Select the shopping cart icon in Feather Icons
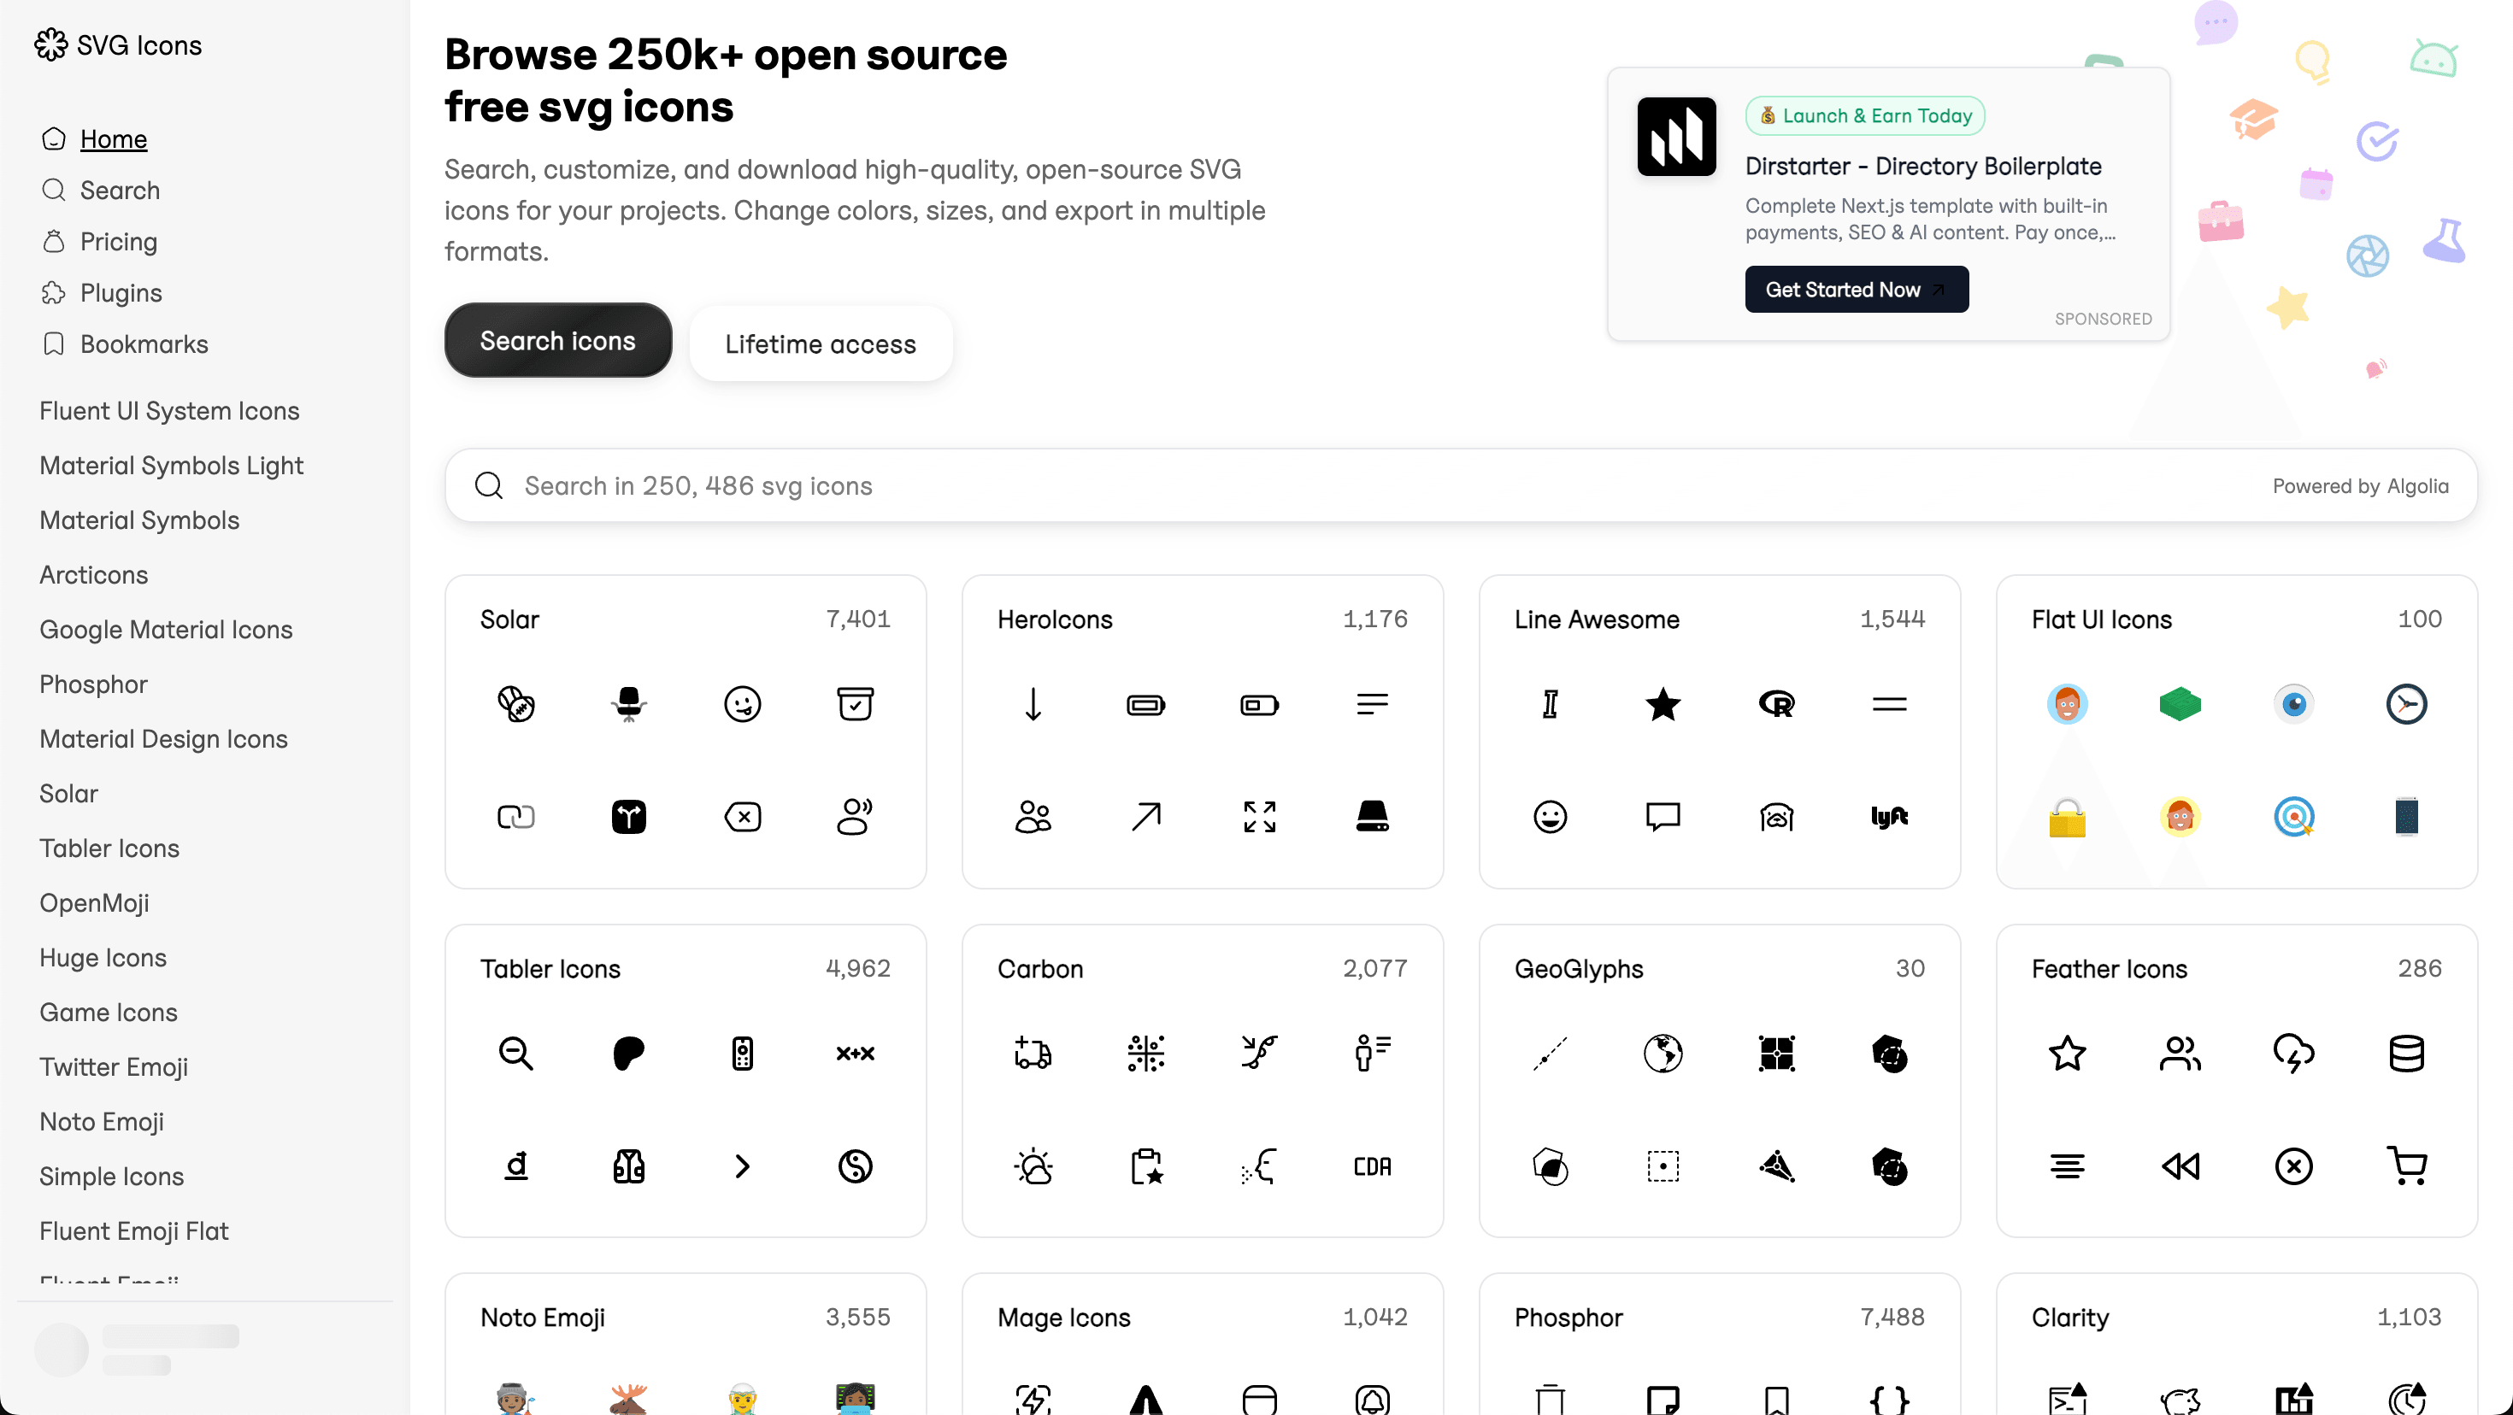 point(2407,1166)
